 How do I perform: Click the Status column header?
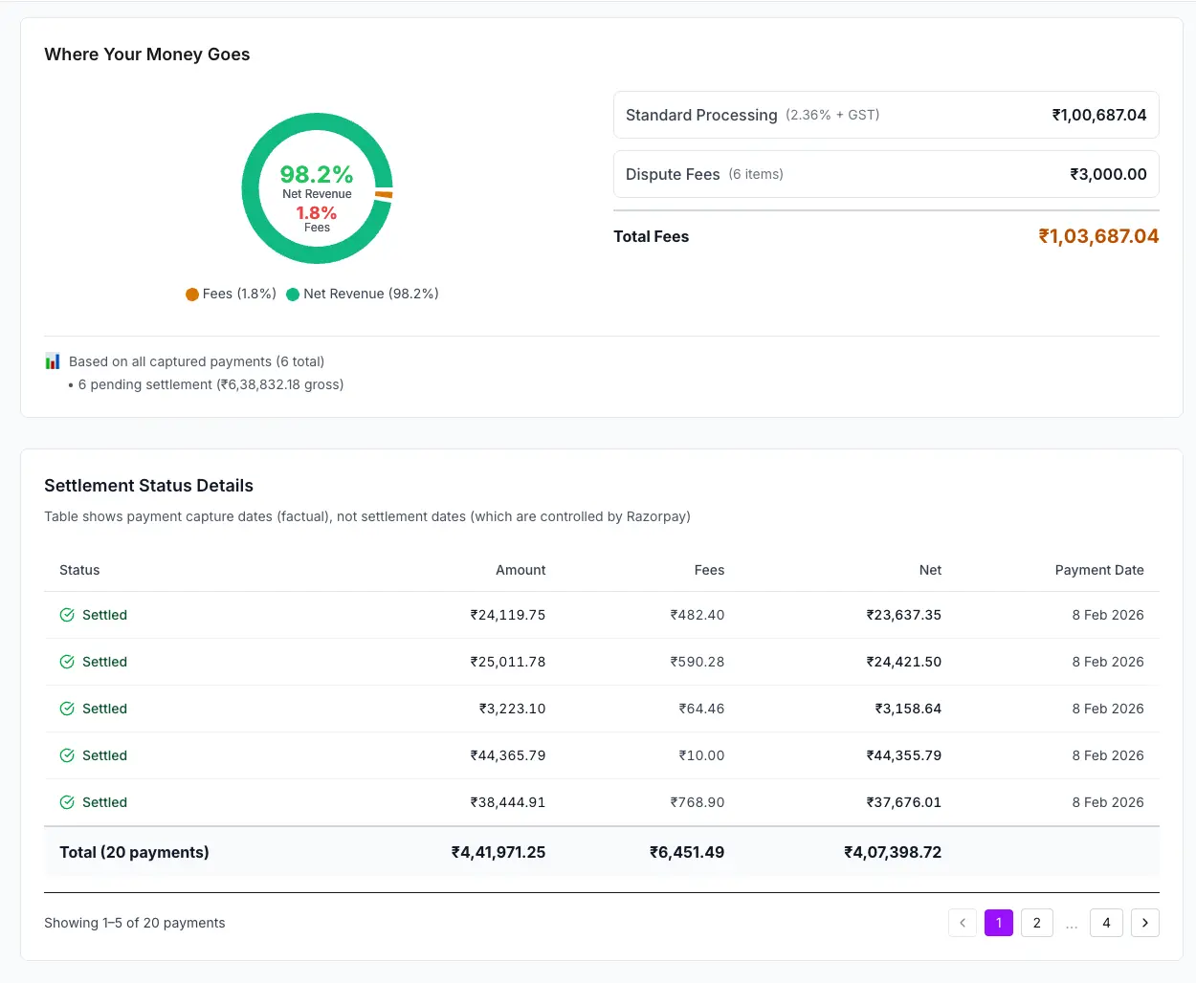point(79,570)
